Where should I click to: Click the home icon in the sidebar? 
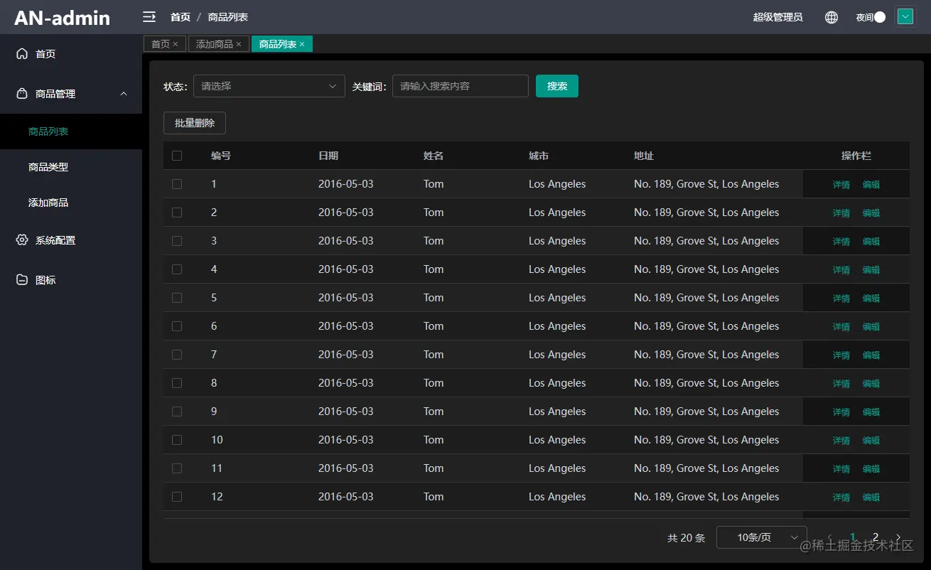(22, 54)
